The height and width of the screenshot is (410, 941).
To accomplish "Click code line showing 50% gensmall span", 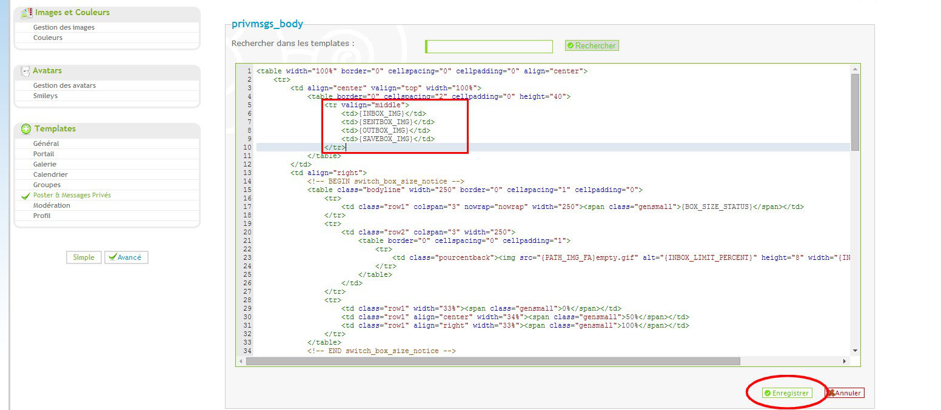I will click(x=515, y=317).
